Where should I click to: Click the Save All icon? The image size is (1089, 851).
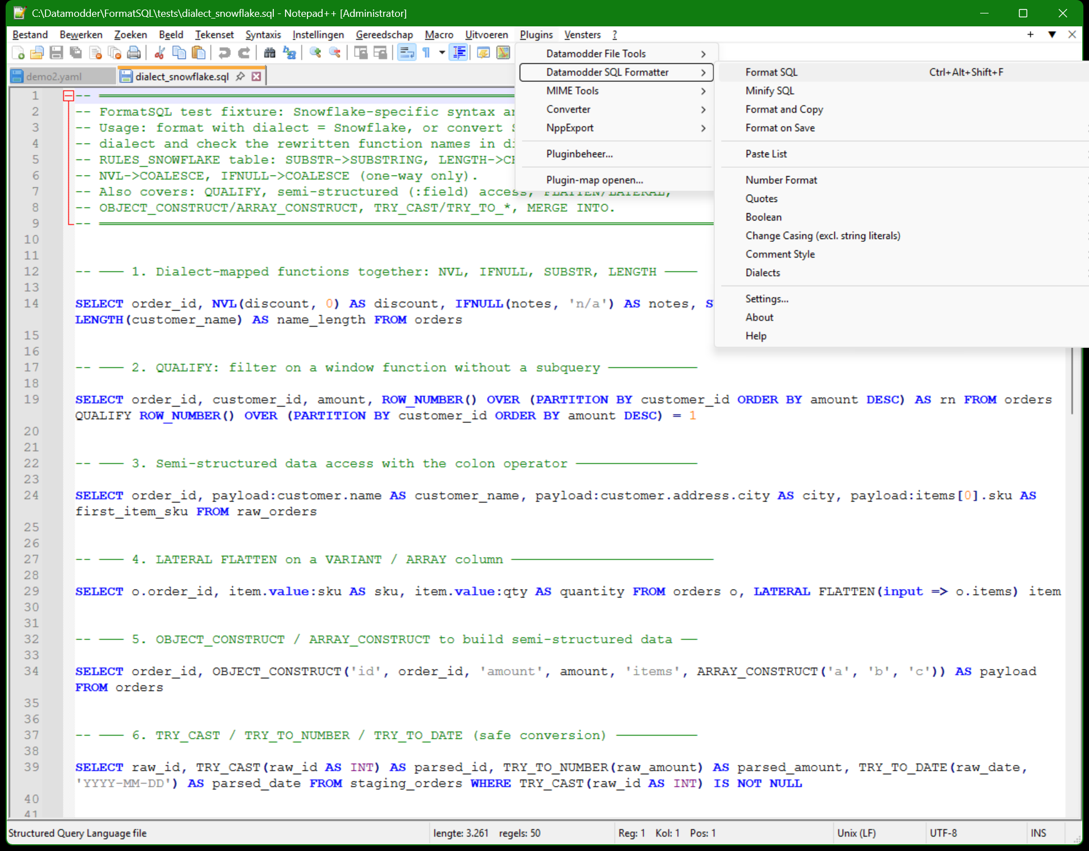pyautogui.click(x=75, y=53)
